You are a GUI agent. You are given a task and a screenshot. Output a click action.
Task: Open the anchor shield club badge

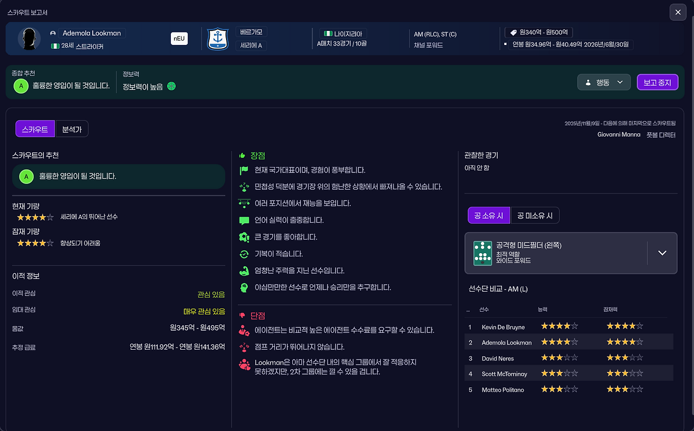point(218,39)
